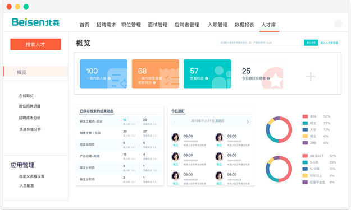
Task: Click the yellow 博士 legend swatch
Action: [x=305, y=136]
